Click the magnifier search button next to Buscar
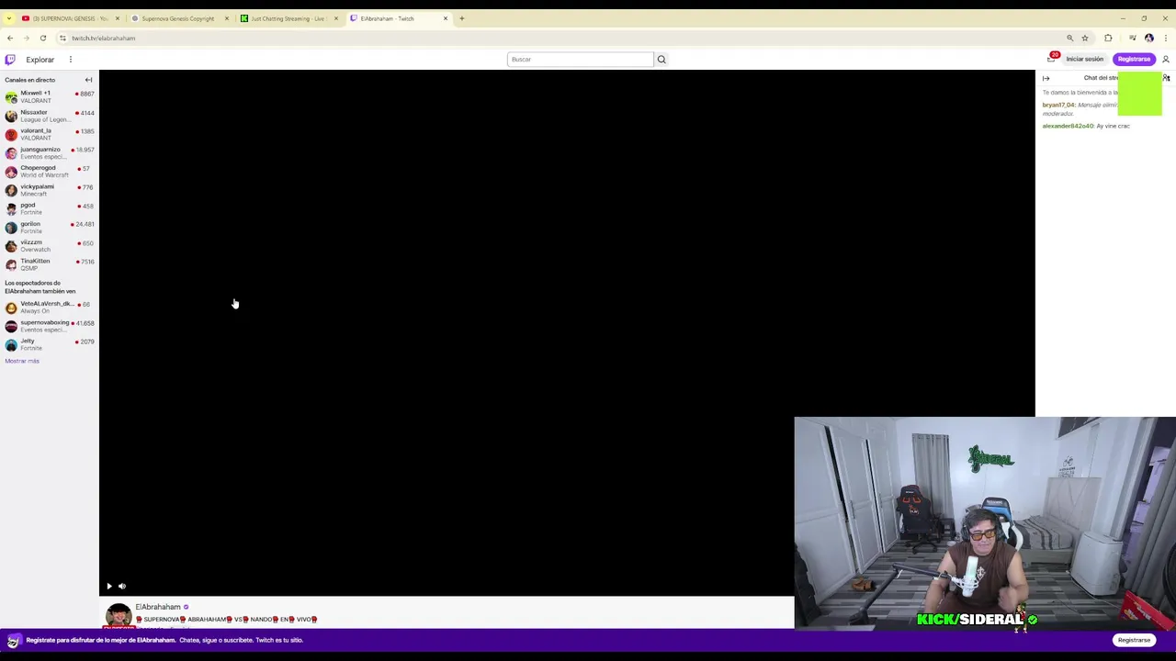 coord(661,60)
